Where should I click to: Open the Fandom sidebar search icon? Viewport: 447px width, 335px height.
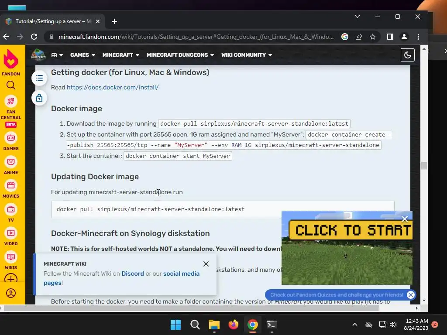click(x=11, y=85)
